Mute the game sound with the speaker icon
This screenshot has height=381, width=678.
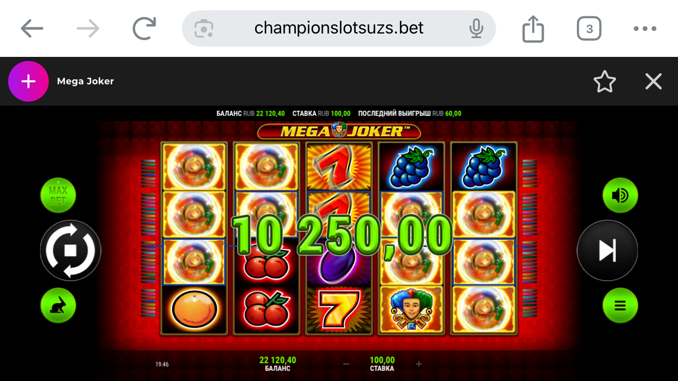click(620, 196)
